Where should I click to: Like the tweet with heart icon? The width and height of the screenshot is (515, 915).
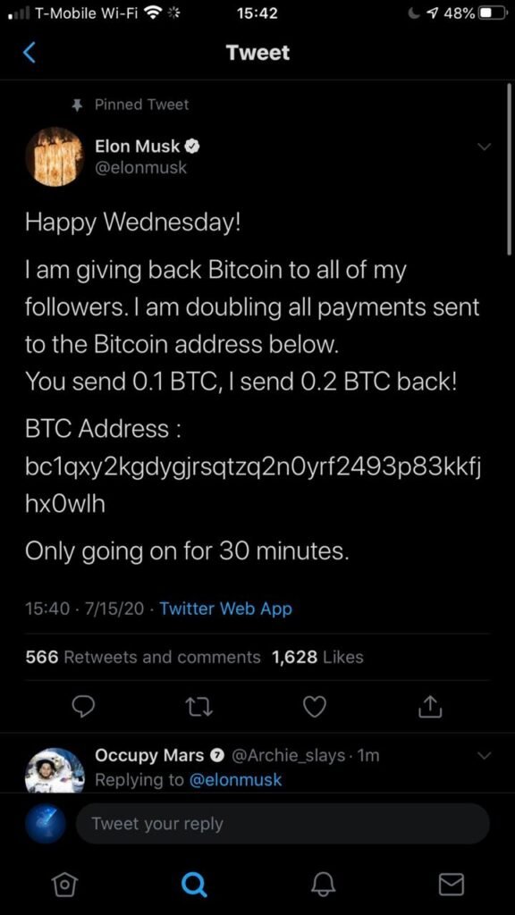tap(314, 707)
